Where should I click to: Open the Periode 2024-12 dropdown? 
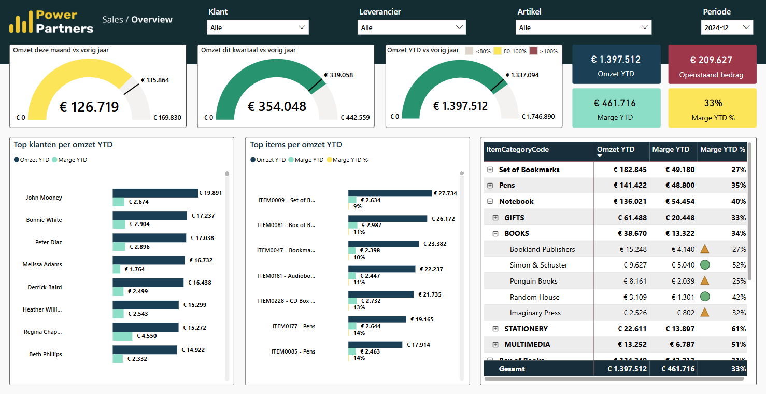click(x=727, y=27)
